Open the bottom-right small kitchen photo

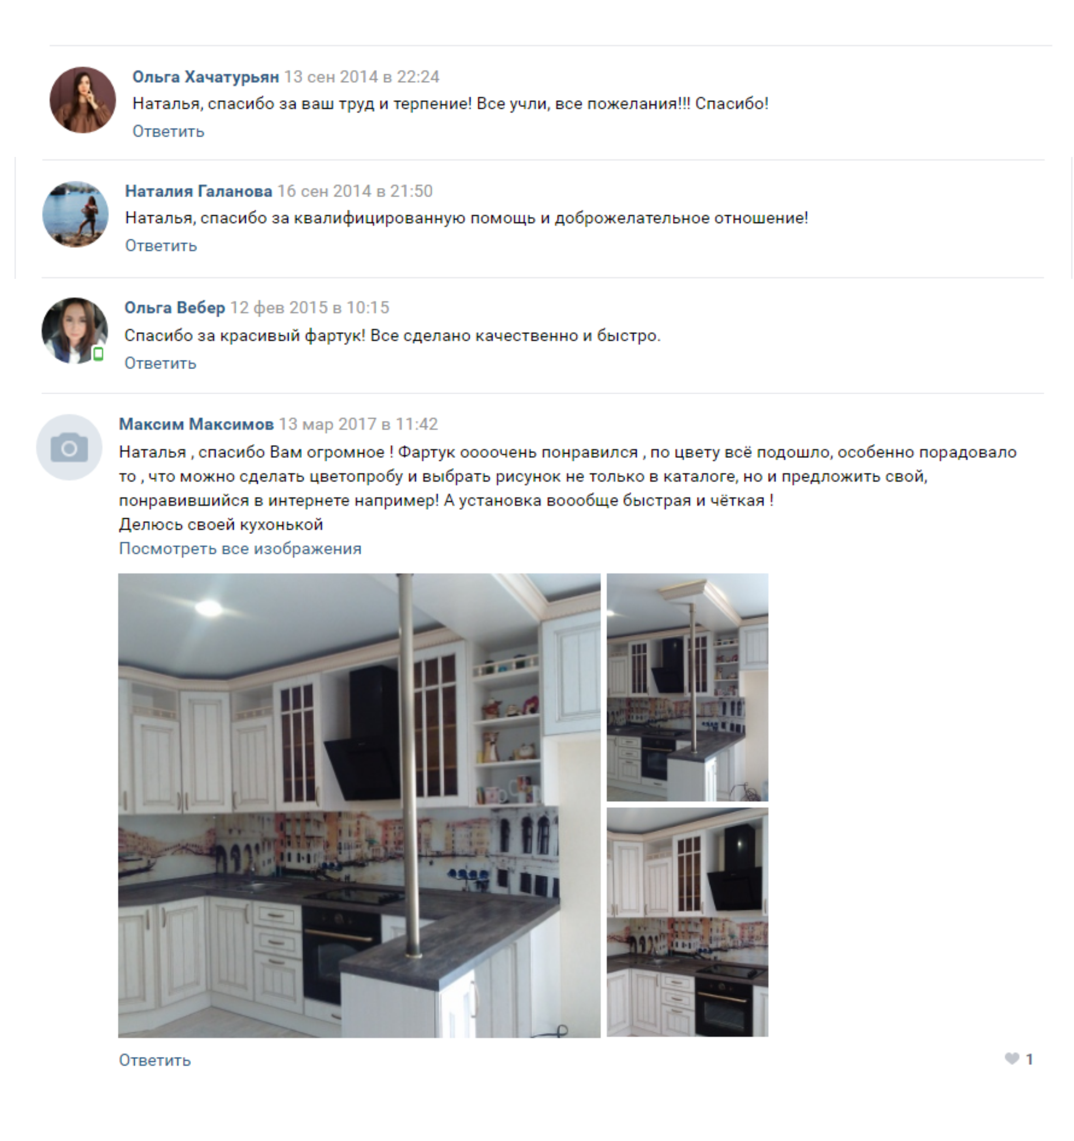click(x=687, y=922)
